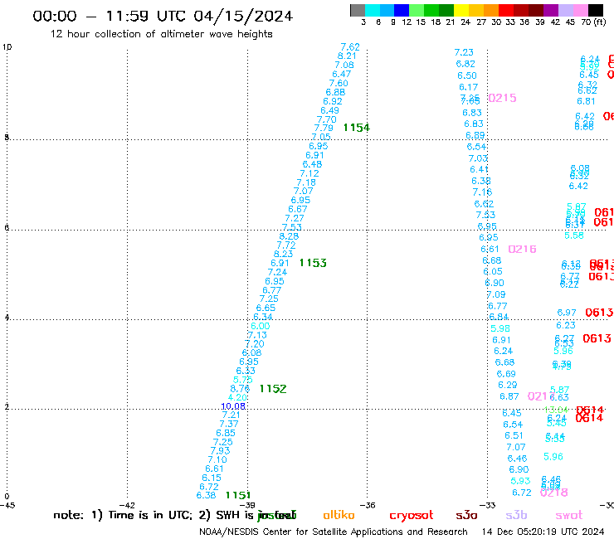The width and height of the screenshot is (614, 539).
Task: Click the wave height value 7.72
Action: (286, 245)
